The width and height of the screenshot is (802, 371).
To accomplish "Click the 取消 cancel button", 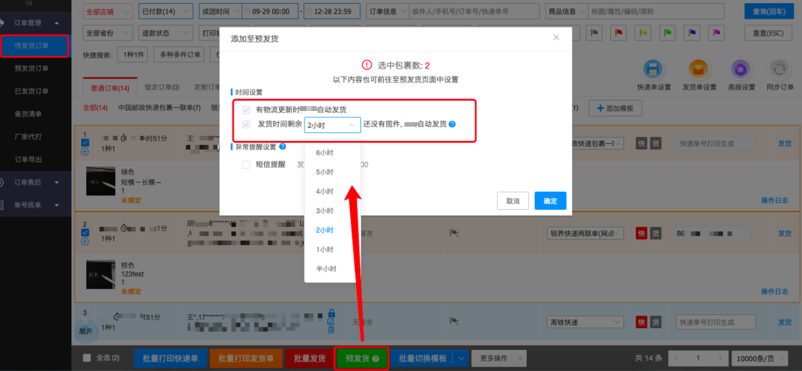I will point(512,201).
